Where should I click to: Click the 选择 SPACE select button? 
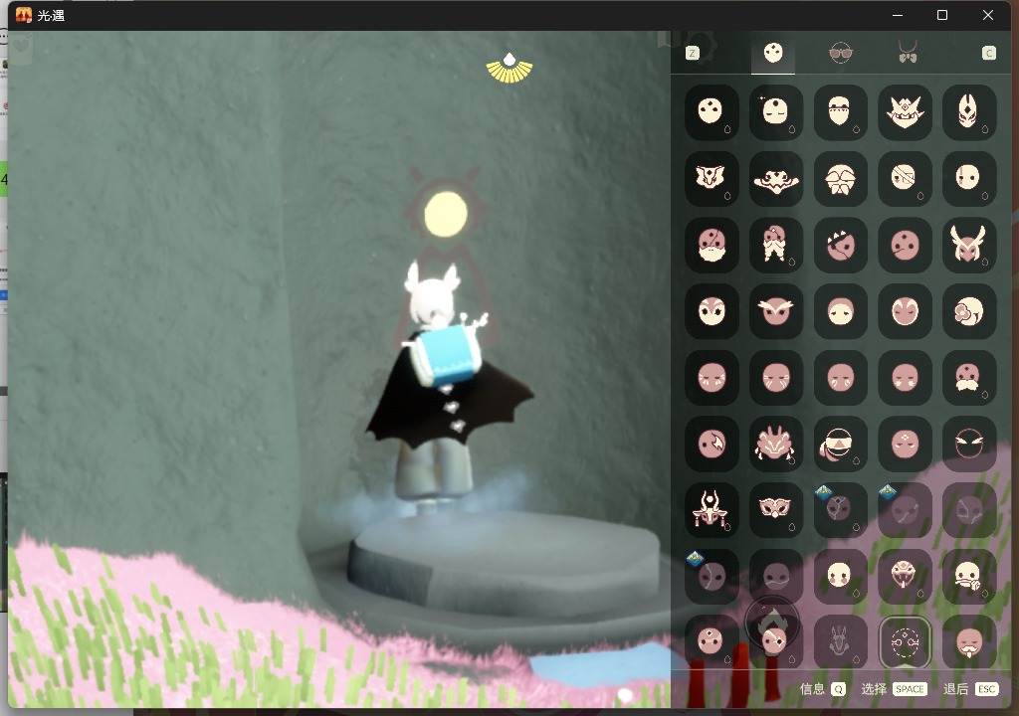894,689
